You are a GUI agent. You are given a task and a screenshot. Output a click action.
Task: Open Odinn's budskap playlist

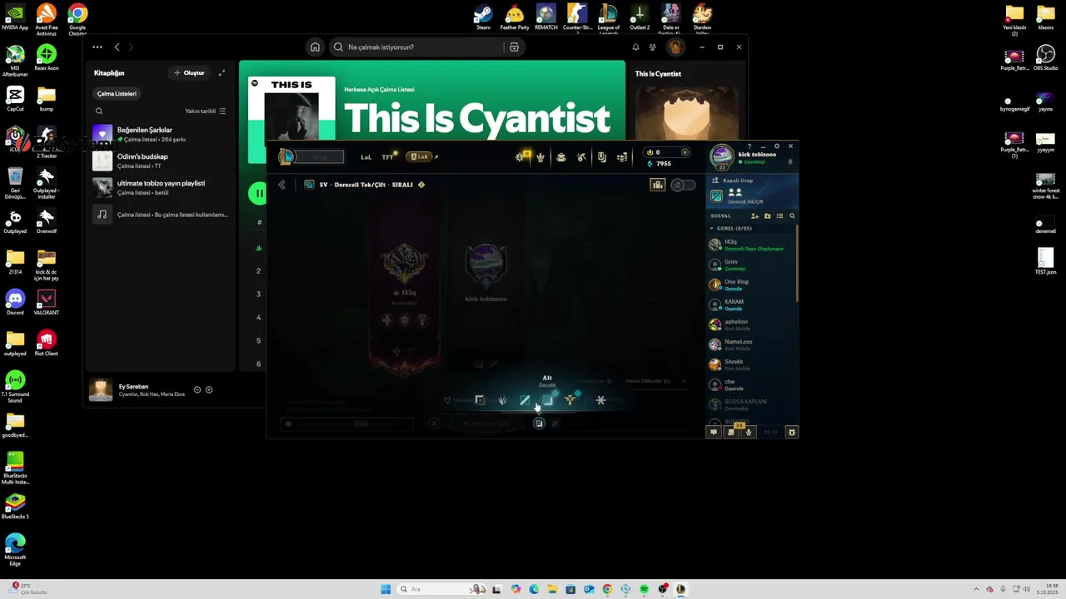click(160, 161)
